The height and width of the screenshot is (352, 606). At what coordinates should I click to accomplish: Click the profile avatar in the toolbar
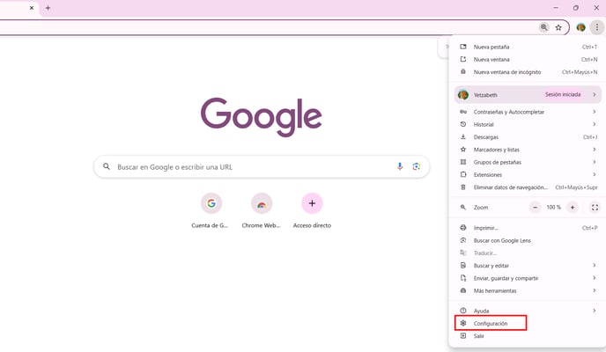point(580,27)
